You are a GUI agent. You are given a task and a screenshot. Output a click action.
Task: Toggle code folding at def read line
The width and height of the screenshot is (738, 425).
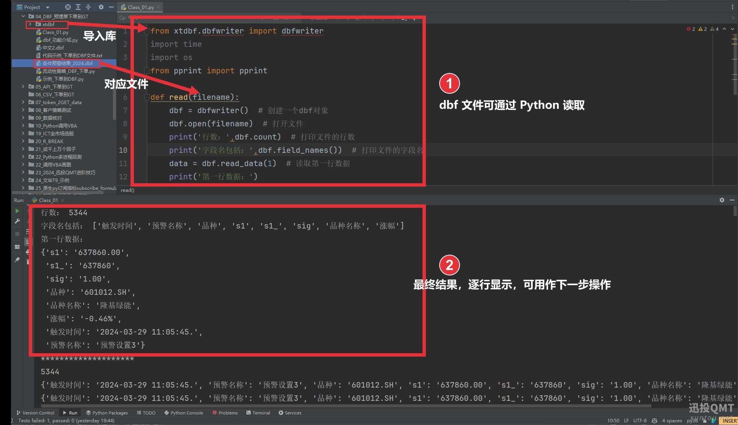tap(146, 97)
